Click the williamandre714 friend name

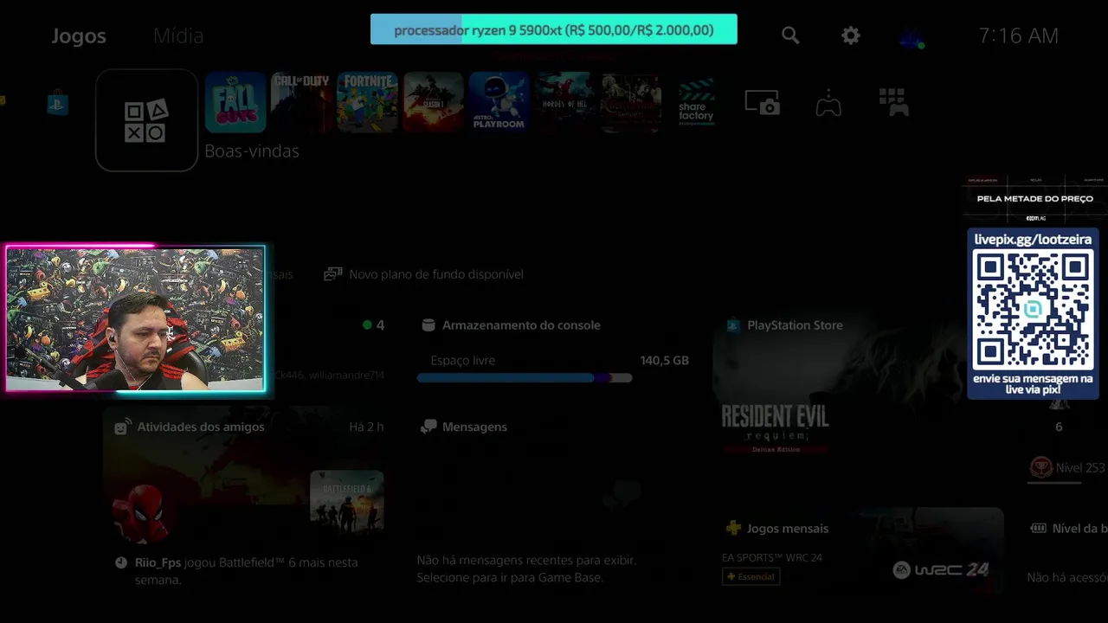(x=346, y=376)
